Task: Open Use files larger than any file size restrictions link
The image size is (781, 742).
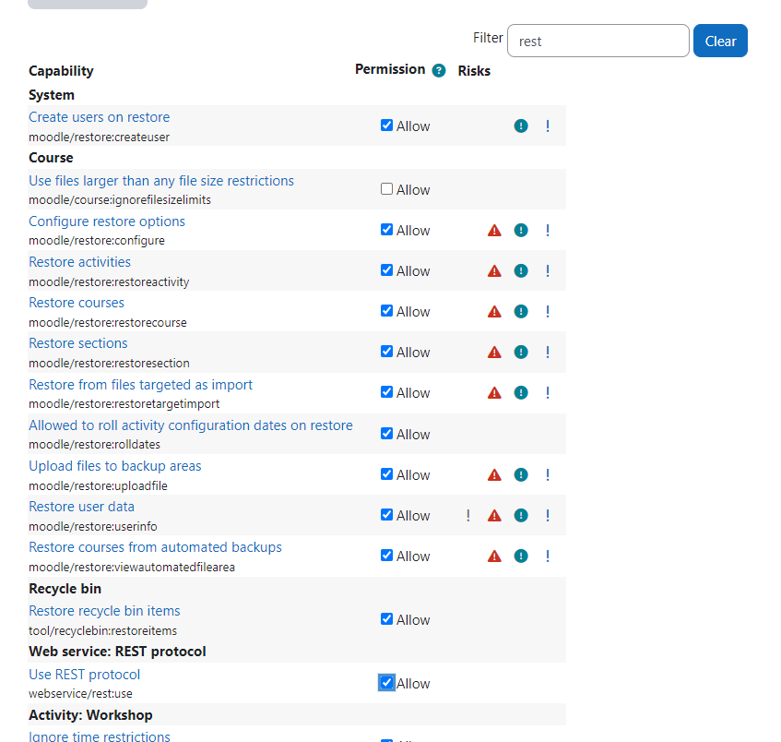Action: (x=161, y=181)
